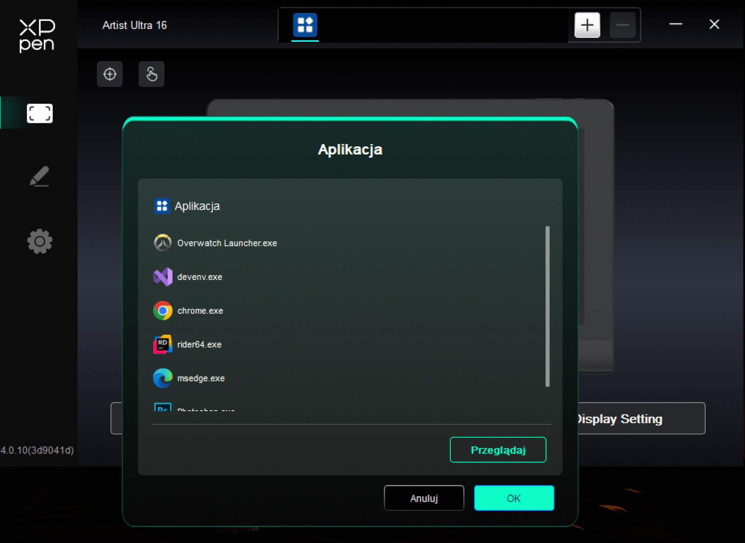The height and width of the screenshot is (543, 745).
Task: Open the Display Setting button
Action: coord(641,419)
